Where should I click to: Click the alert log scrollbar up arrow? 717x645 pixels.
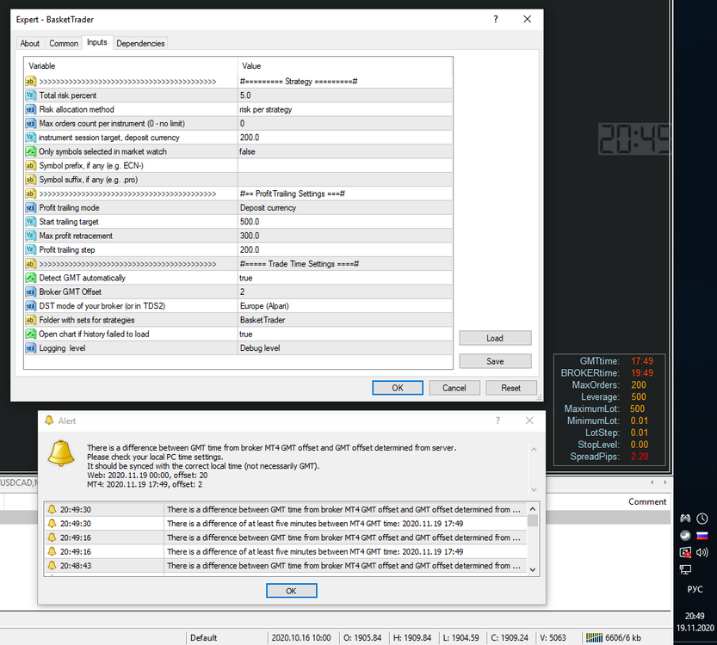(x=532, y=508)
